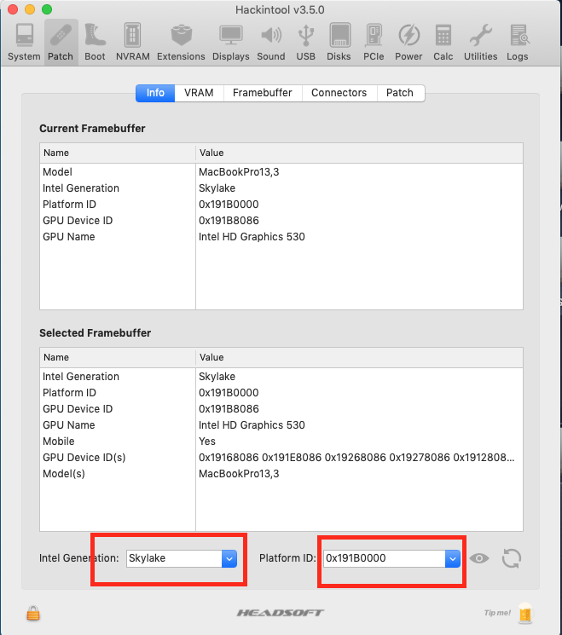This screenshot has height=635, width=562.
Task: Open the Logs section
Action: tap(518, 43)
